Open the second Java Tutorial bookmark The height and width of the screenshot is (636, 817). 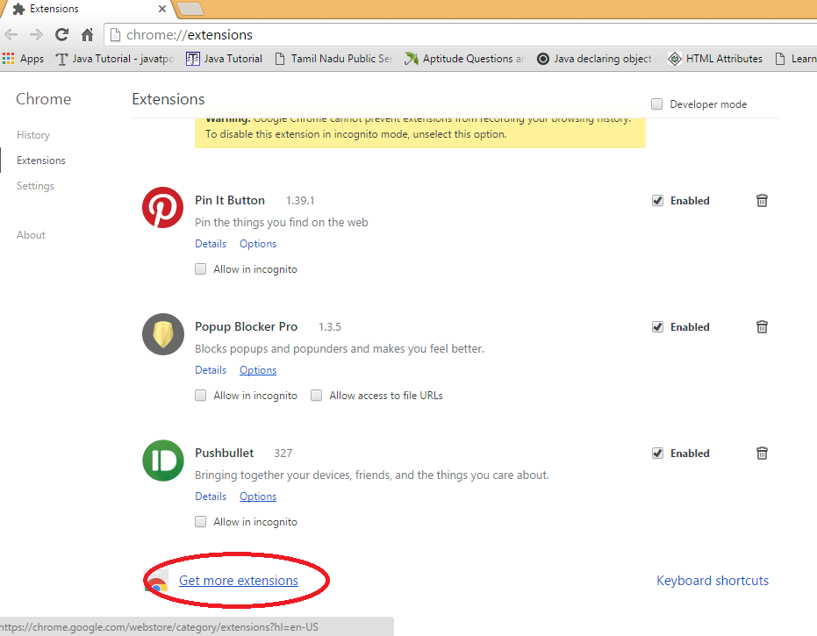click(x=224, y=59)
